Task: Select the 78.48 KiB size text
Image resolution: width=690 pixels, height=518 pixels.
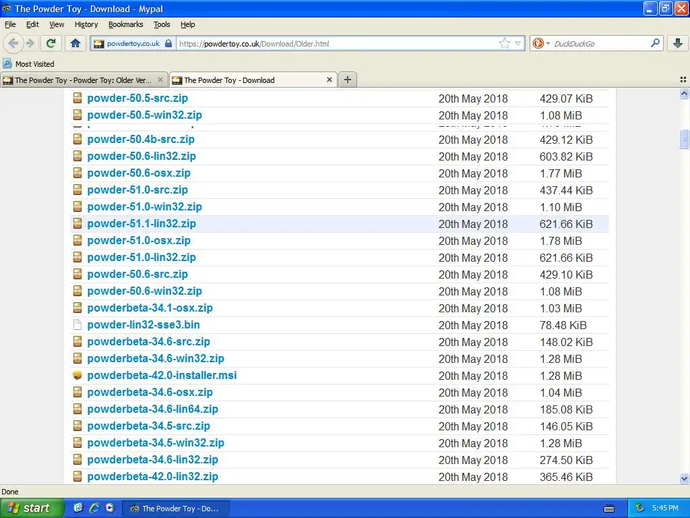Action: [x=563, y=325]
